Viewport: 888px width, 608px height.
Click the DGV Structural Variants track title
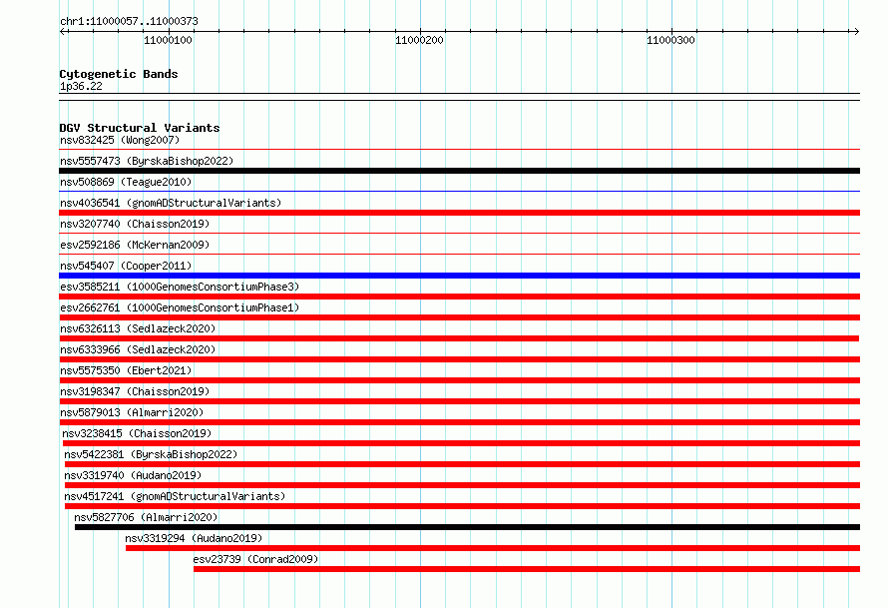(x=140, y=128)
